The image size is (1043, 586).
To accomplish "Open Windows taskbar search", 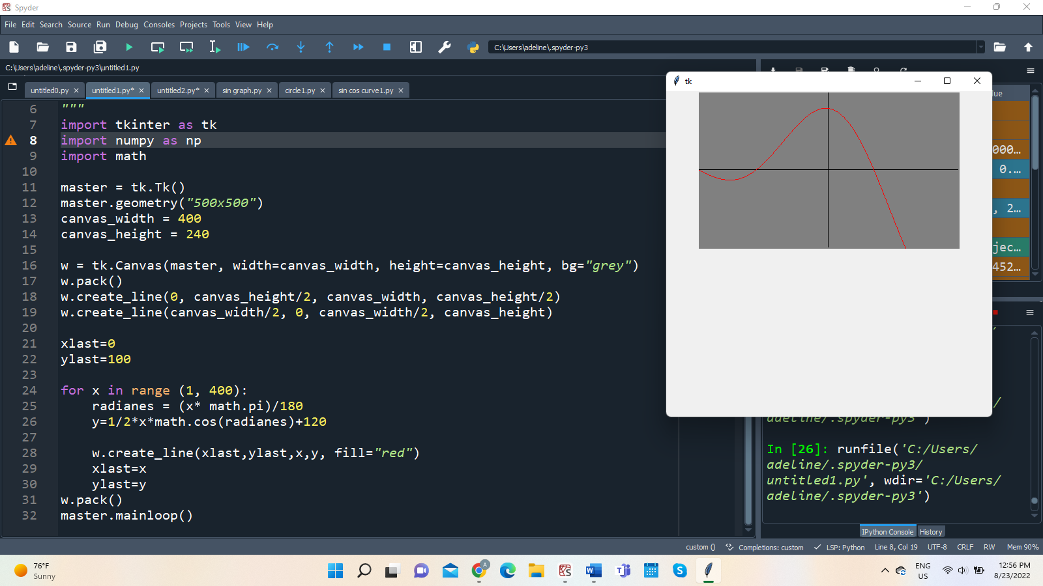I will click(x=364, y=570).
